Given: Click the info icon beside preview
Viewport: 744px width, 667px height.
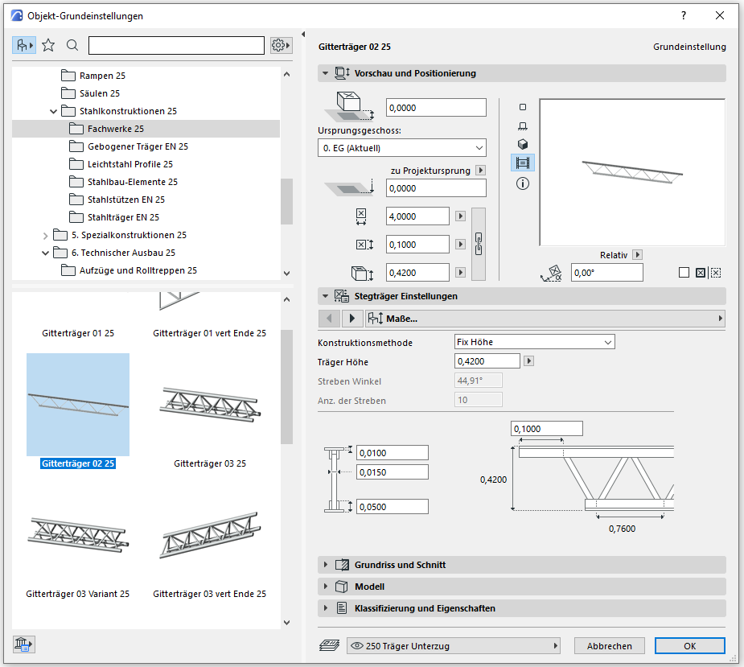Looking at the screenshot, I should [523, 183].
